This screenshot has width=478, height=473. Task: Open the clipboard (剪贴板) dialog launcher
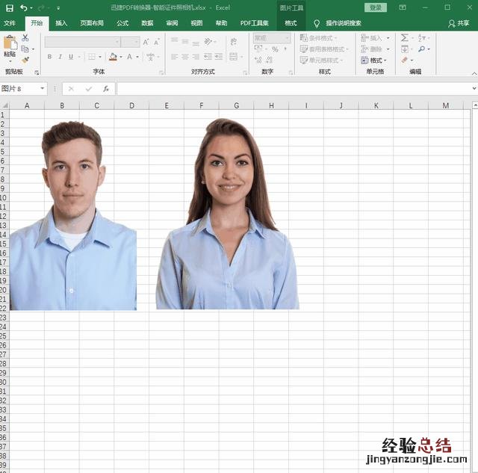[37, 72]
